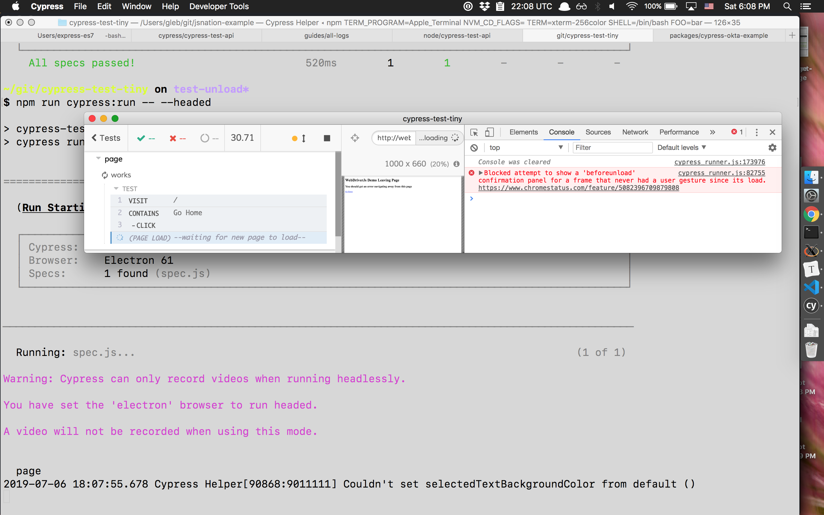Screen dimensions: 824x515
Task: Click the Cypress run stop button
Action: 327,138
